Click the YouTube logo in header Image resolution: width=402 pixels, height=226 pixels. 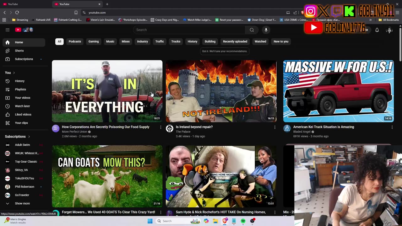click(24, 30)
